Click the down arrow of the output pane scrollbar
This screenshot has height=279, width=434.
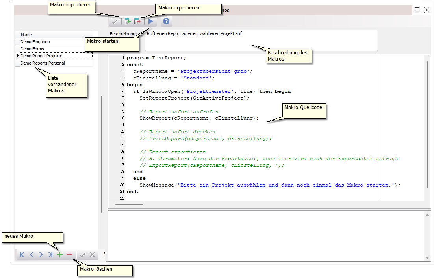[x=427, y=258]
